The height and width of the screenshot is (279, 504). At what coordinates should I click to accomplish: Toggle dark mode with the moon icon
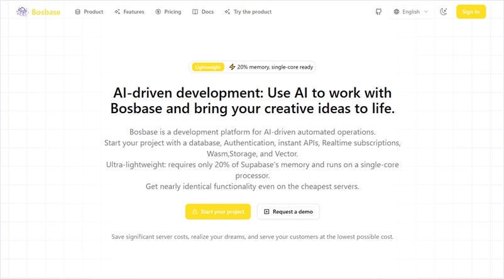point(444,12)
